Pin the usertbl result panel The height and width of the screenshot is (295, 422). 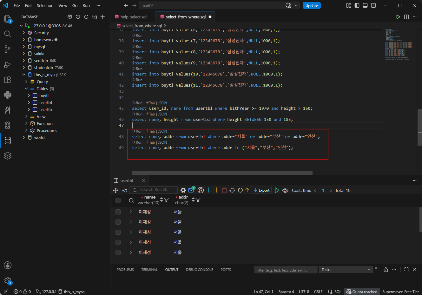pos(125,190)
